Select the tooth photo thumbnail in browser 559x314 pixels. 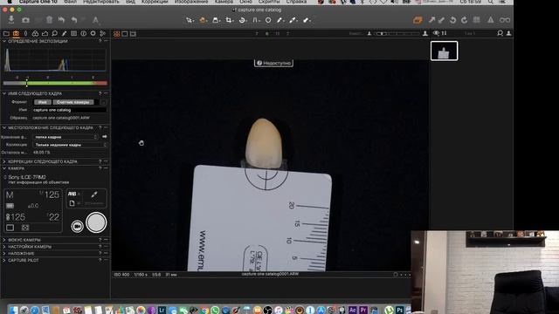coord(444,51)
